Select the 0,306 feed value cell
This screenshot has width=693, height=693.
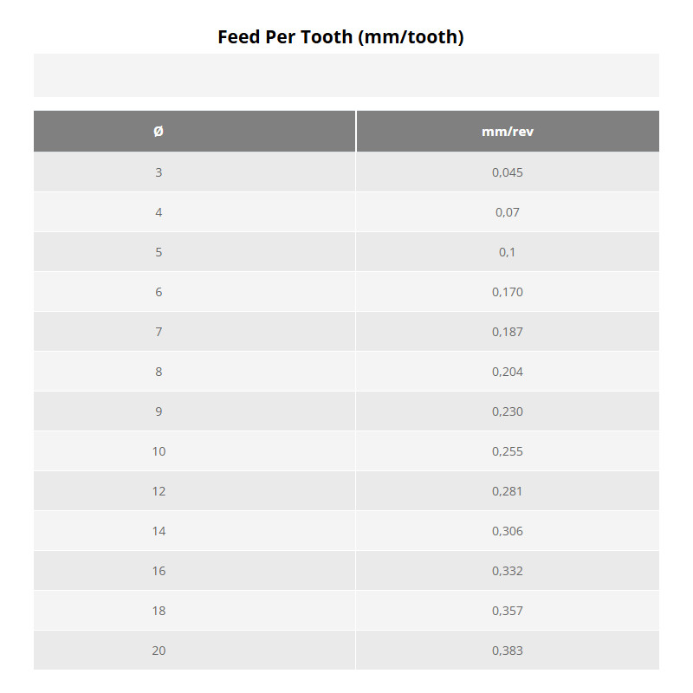(x=508, y=531)
